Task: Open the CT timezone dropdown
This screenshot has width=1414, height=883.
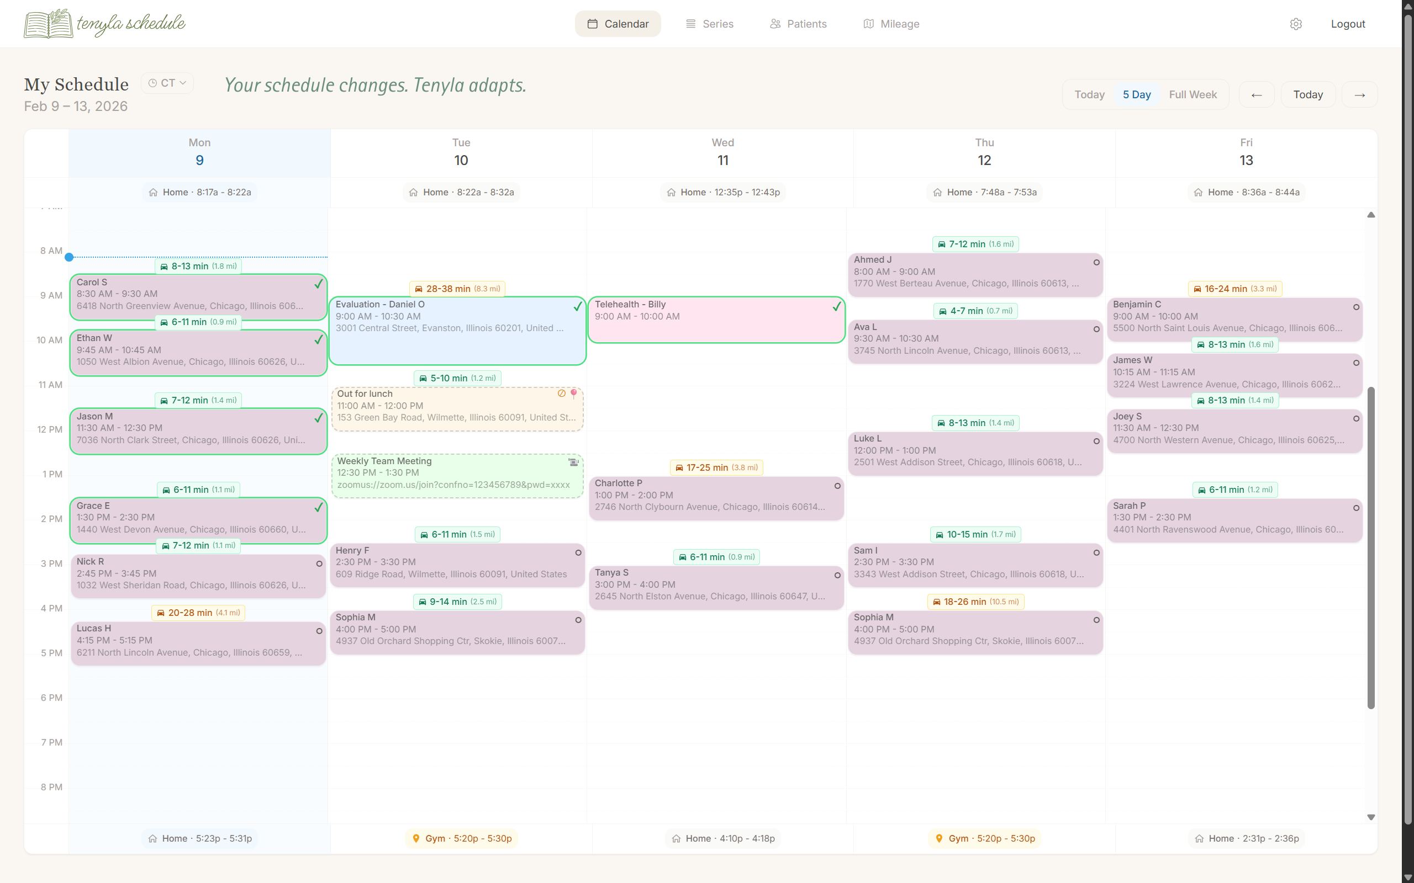Action: click(x=167, y=83)
